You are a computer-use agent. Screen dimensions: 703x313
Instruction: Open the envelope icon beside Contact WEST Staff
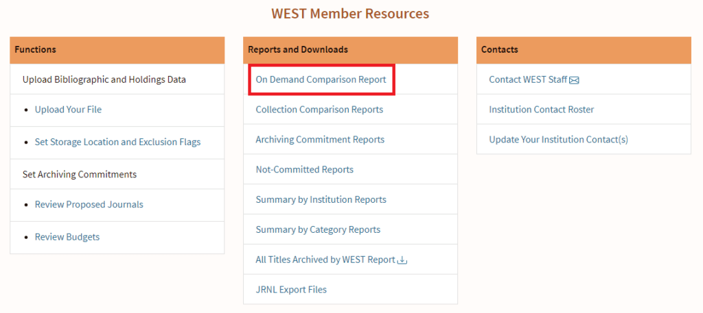[575, 81]
